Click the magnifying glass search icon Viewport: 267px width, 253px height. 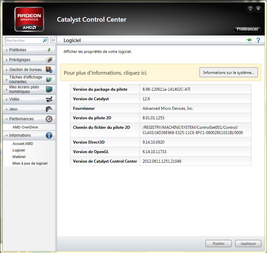(x=45, y=40)
